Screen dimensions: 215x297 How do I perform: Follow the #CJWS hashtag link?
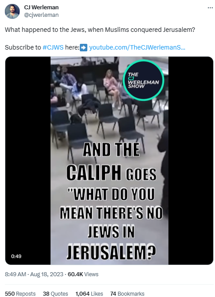click(53, 47)
